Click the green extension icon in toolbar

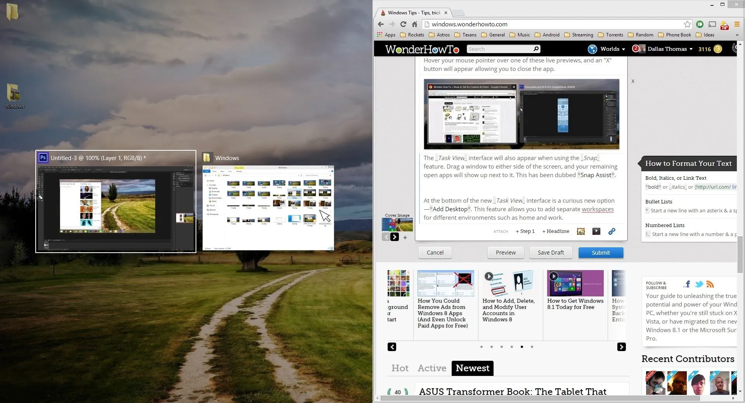point(700,24)
